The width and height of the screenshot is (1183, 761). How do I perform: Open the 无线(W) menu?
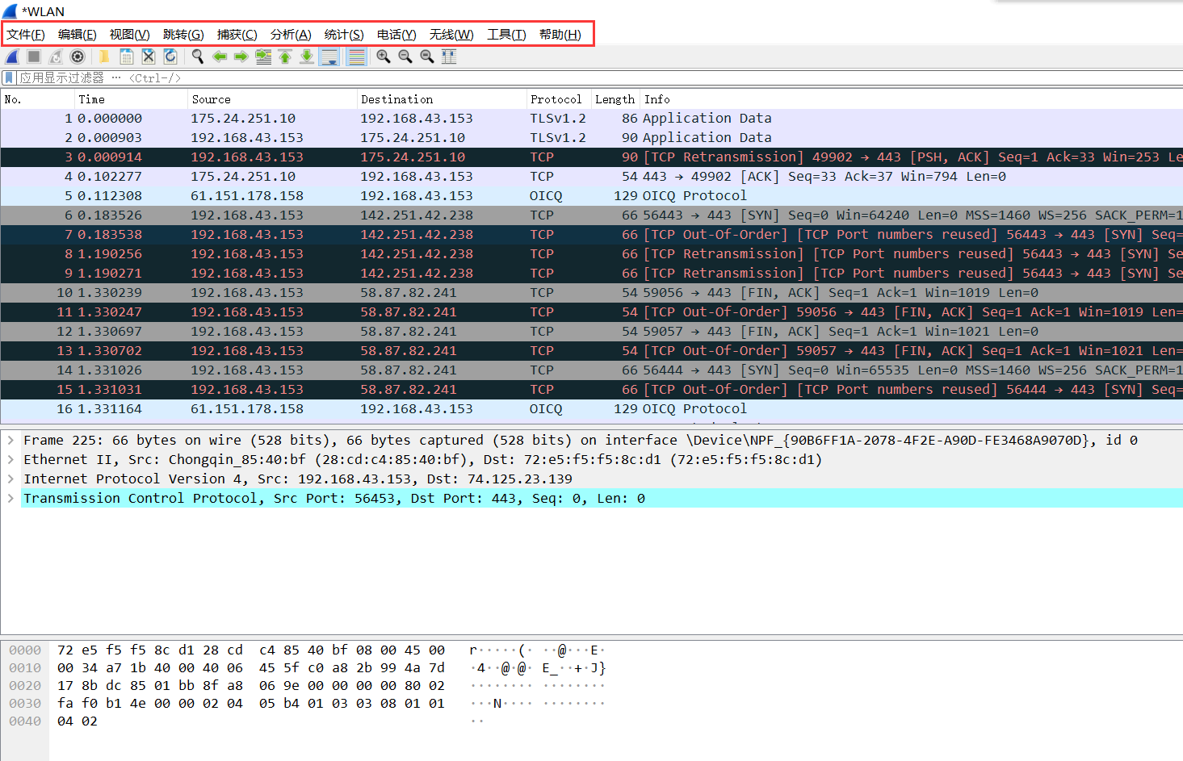click(x=451, y=35)
